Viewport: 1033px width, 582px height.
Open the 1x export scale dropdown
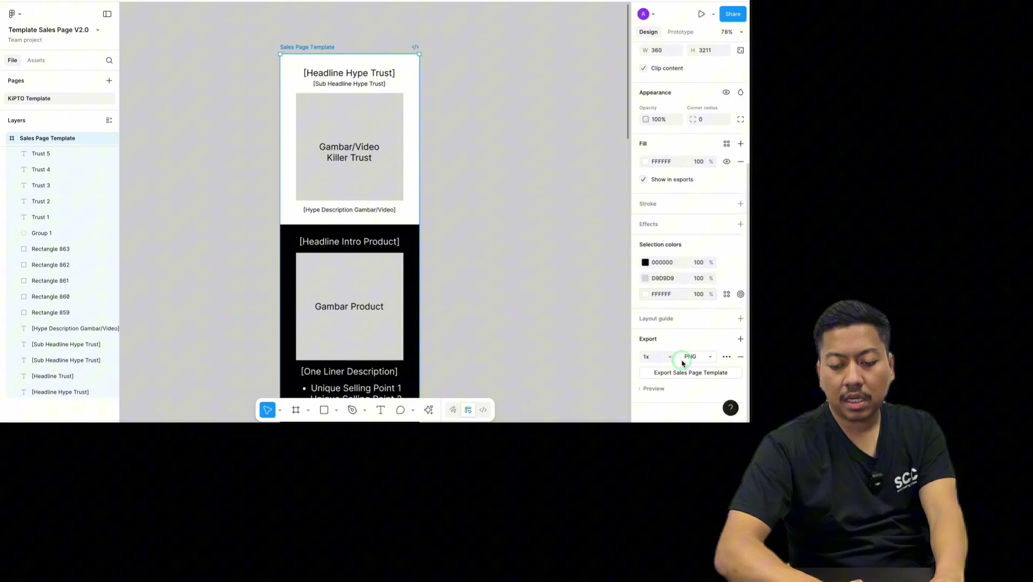pos(656,357)
